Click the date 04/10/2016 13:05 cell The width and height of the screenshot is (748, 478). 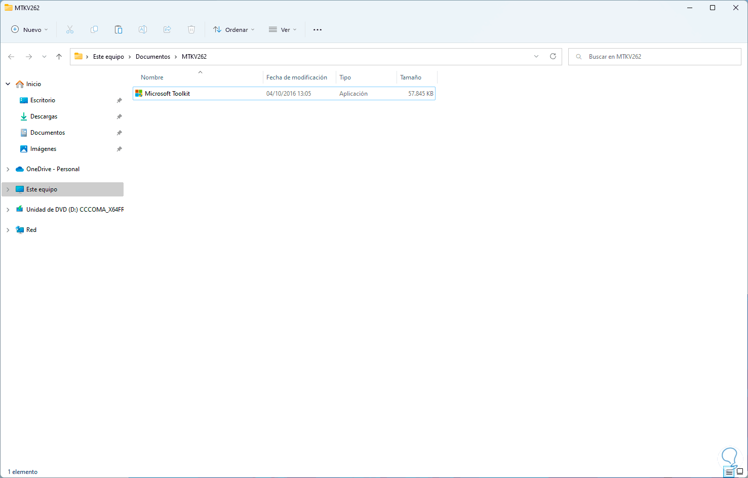289,94
